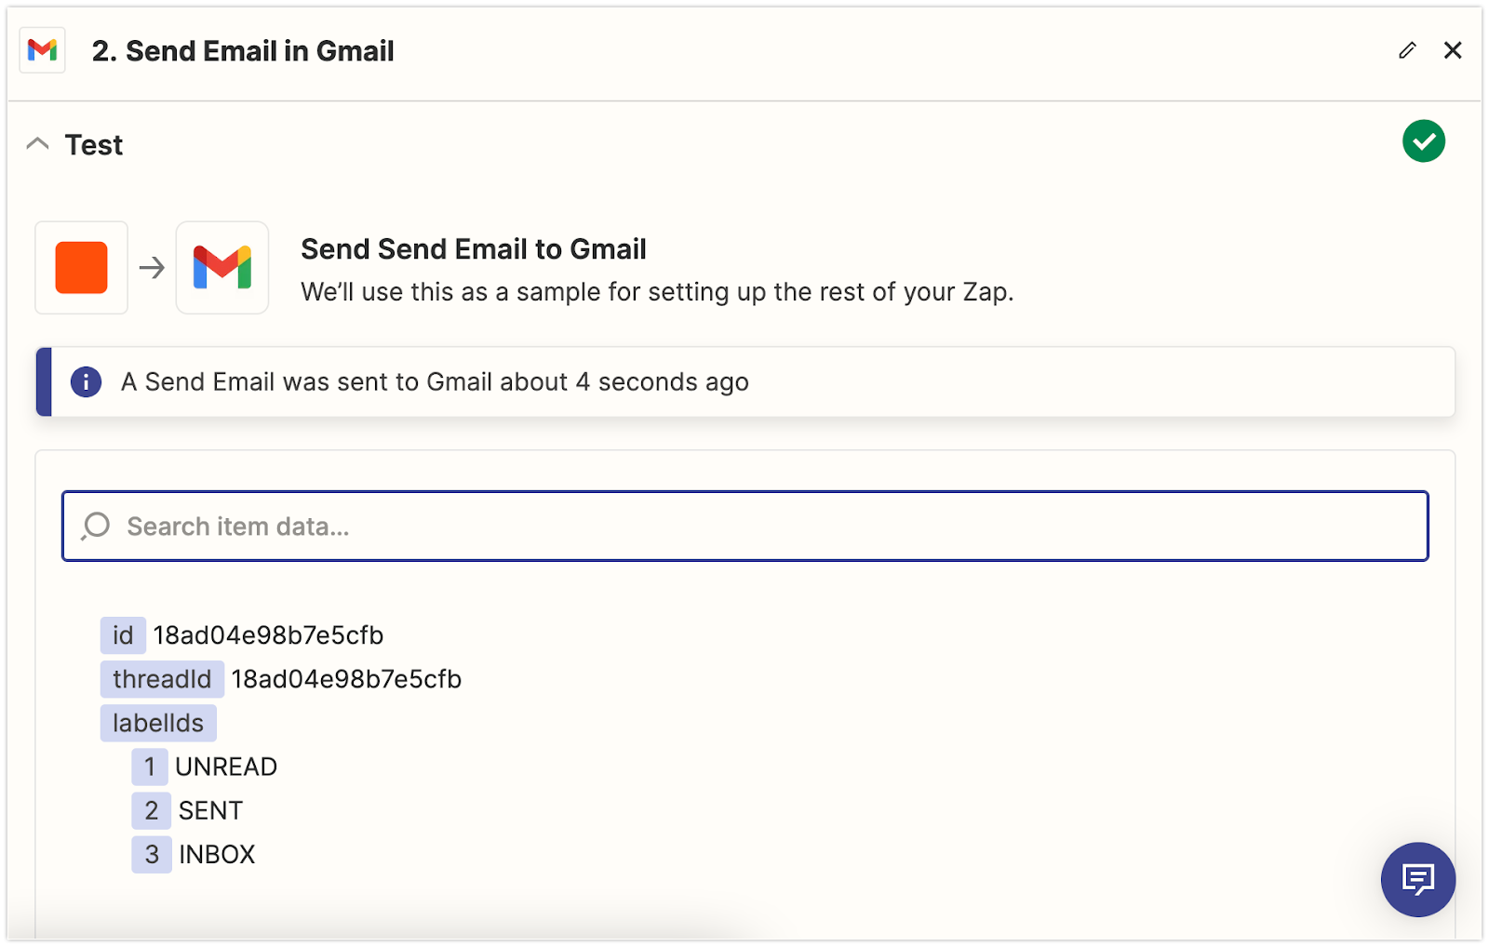Collapse the Test section chevron
The width and height of the screenshot is (1489, 947).
coord(38,144)
